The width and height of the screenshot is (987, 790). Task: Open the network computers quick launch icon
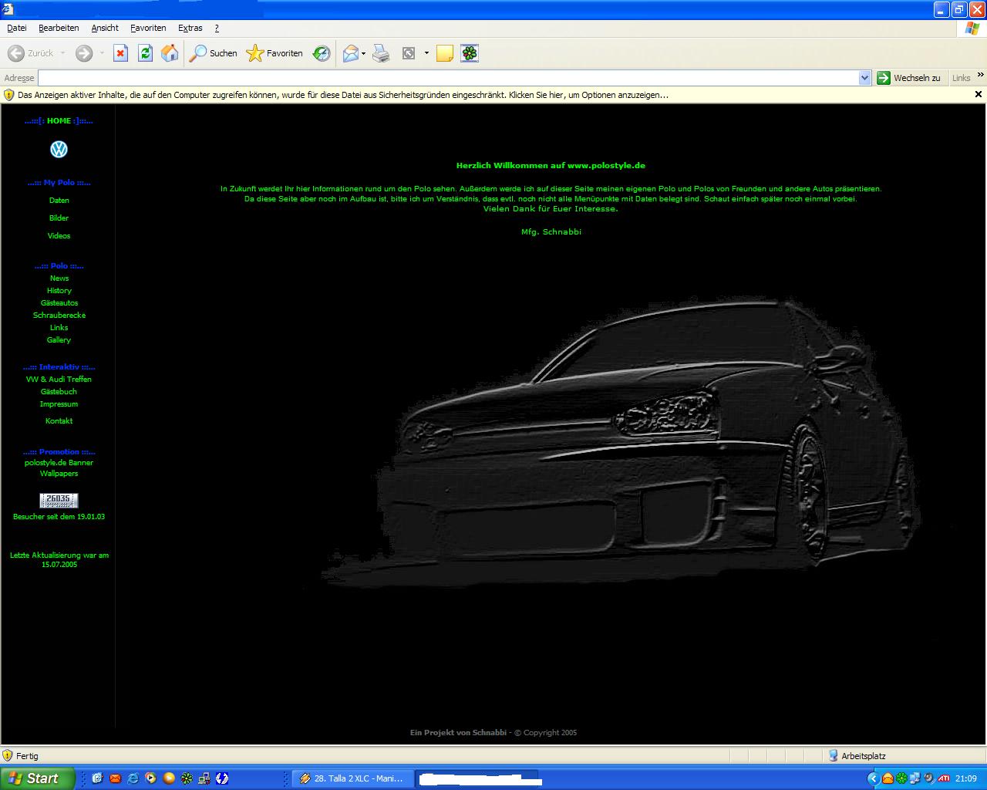(204, 778)
